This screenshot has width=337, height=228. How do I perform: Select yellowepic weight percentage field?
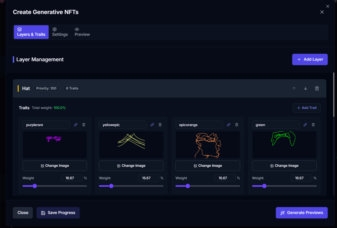(x=148, y=178)
